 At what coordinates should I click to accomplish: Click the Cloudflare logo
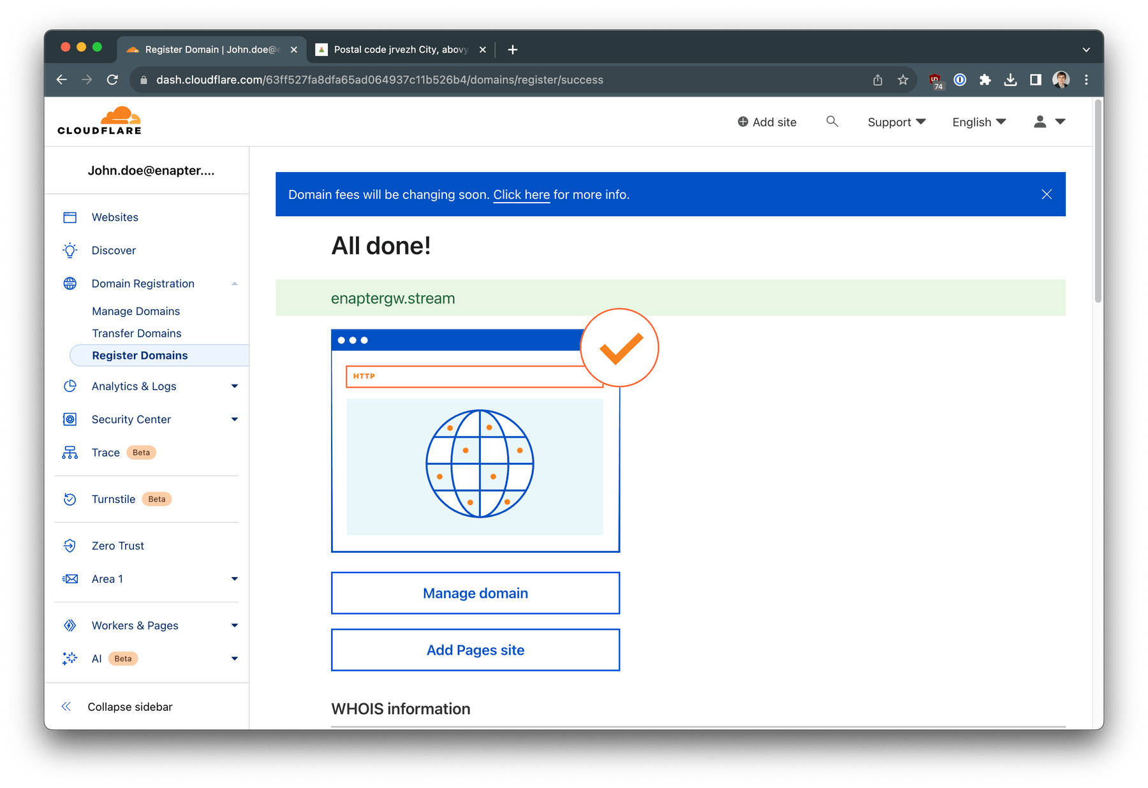click(x=98, y=120)
